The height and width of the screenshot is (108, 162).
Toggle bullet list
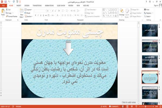63,11
